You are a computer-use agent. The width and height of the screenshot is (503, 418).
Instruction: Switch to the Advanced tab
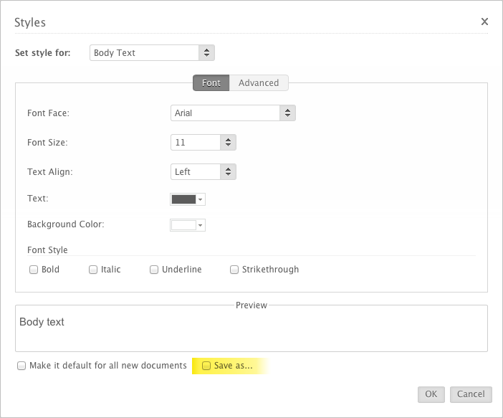coord(259,83)
